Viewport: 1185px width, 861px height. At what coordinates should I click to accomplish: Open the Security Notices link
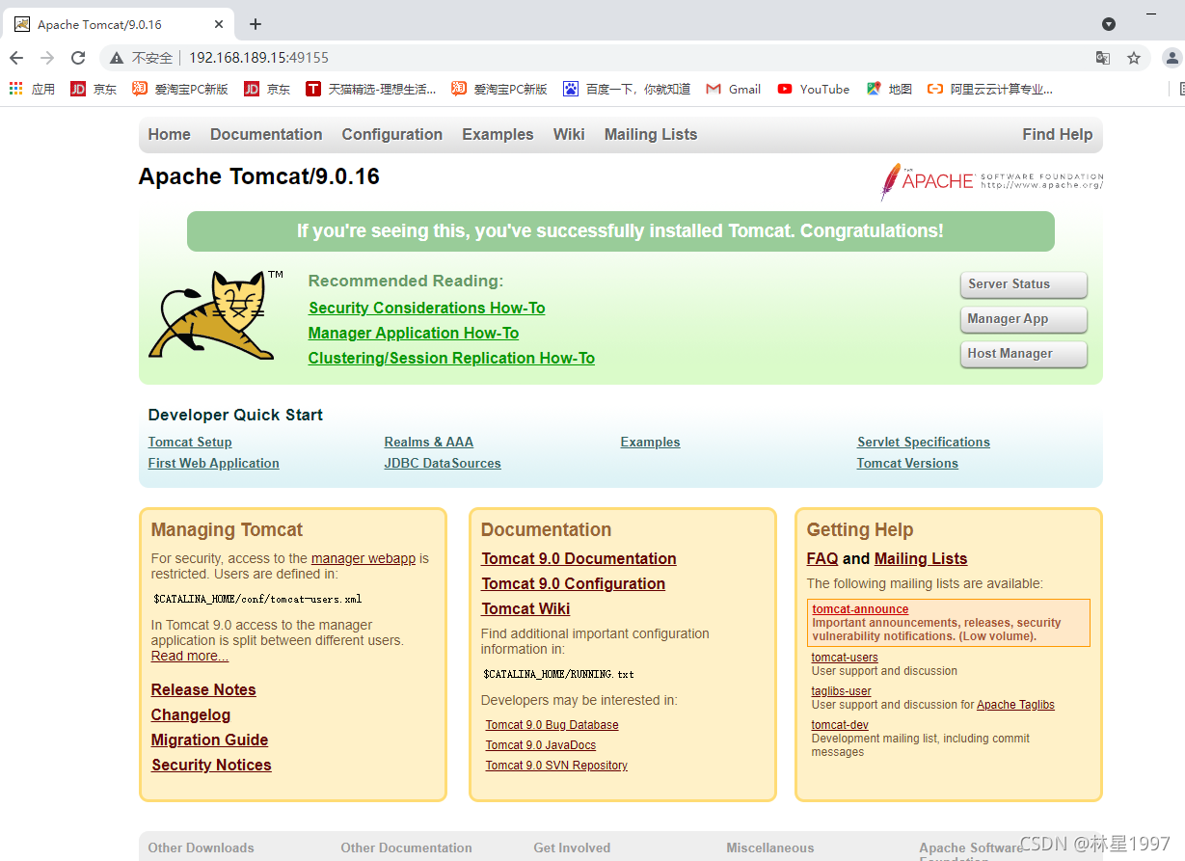[x=211, y=765]
